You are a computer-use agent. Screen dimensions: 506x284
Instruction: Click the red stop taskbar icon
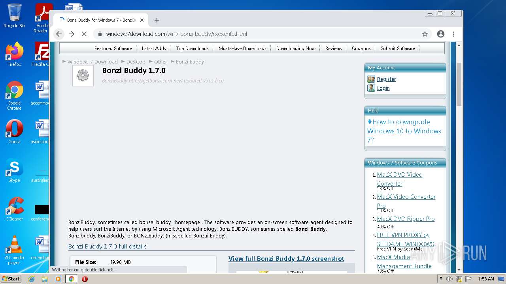click(x=85, y=279)
